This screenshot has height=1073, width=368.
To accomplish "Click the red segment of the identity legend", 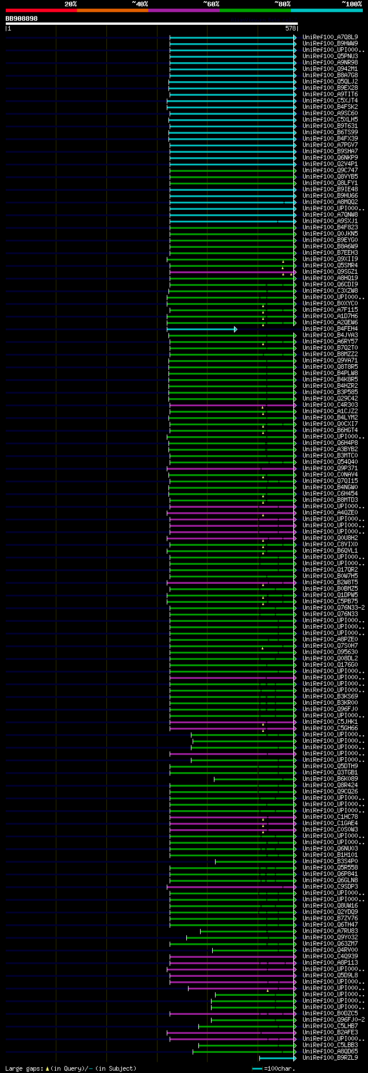I will coord(41,10).
